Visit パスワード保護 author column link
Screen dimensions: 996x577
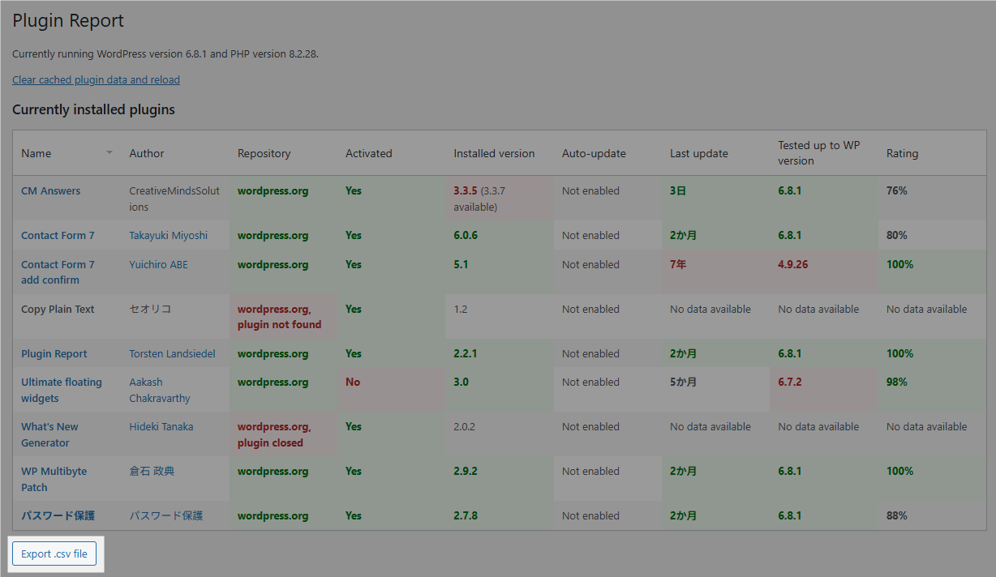pyautogui.click(x=166, y=516)
